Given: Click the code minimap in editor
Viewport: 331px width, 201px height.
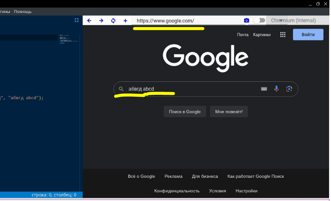Looking at the screenshot, I should click(69, 39).
